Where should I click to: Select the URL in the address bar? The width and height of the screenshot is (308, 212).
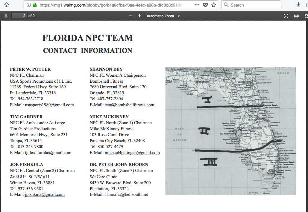111,5
